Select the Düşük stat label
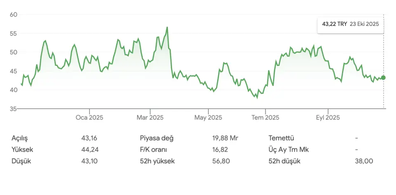The width and height of the screenshot is (396, 195). pyautogui.click(x=21, y=161)
